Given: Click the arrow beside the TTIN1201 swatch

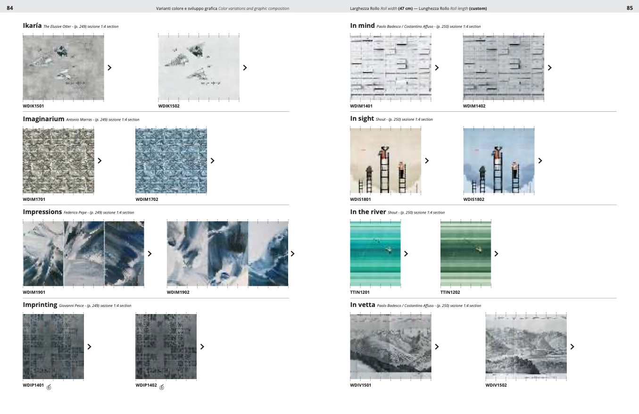Looking at the screenshot, I should tap(406, 254).
